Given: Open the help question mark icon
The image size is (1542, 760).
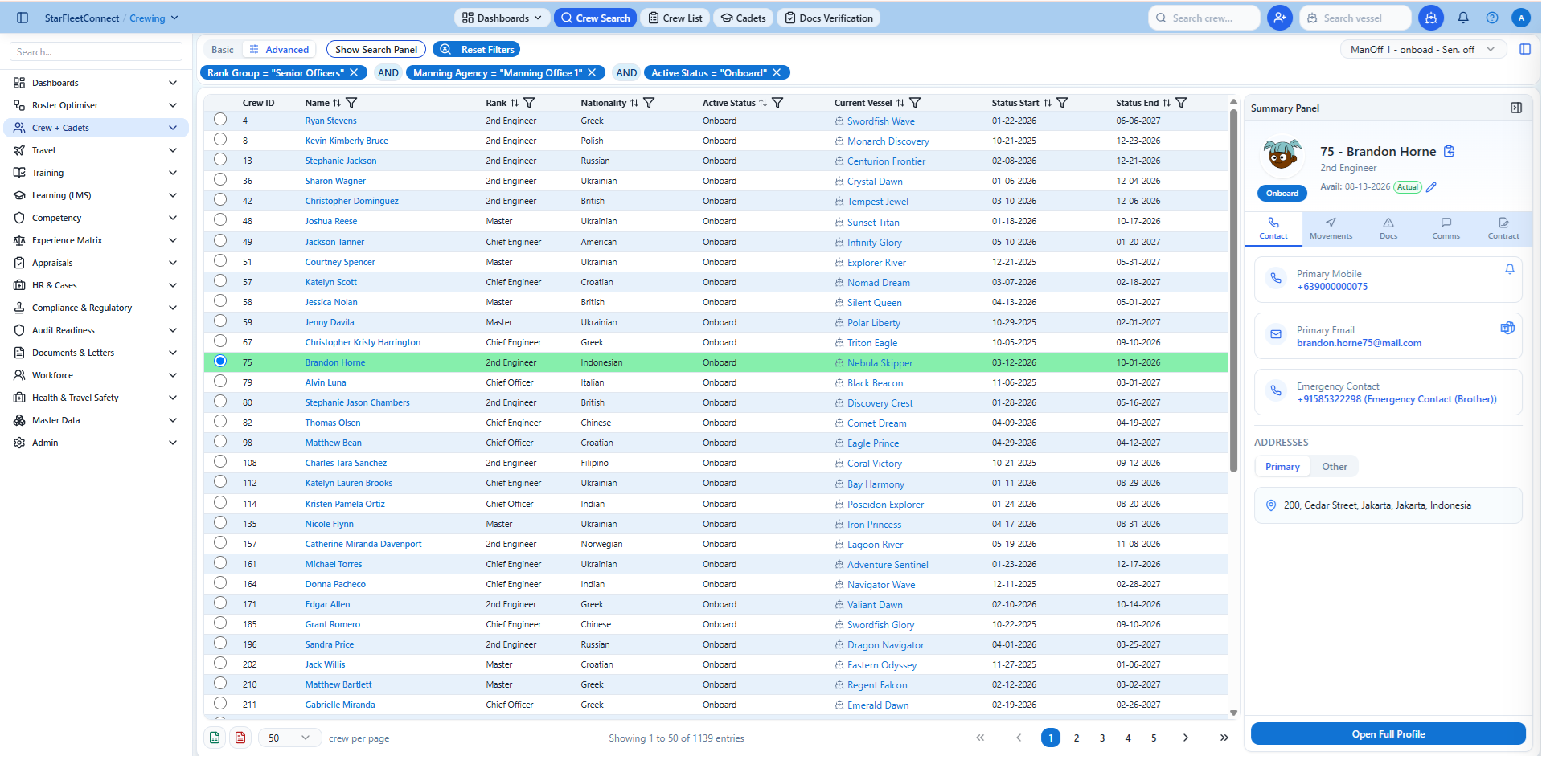Looking at the screenshot, I should 1492,18.
